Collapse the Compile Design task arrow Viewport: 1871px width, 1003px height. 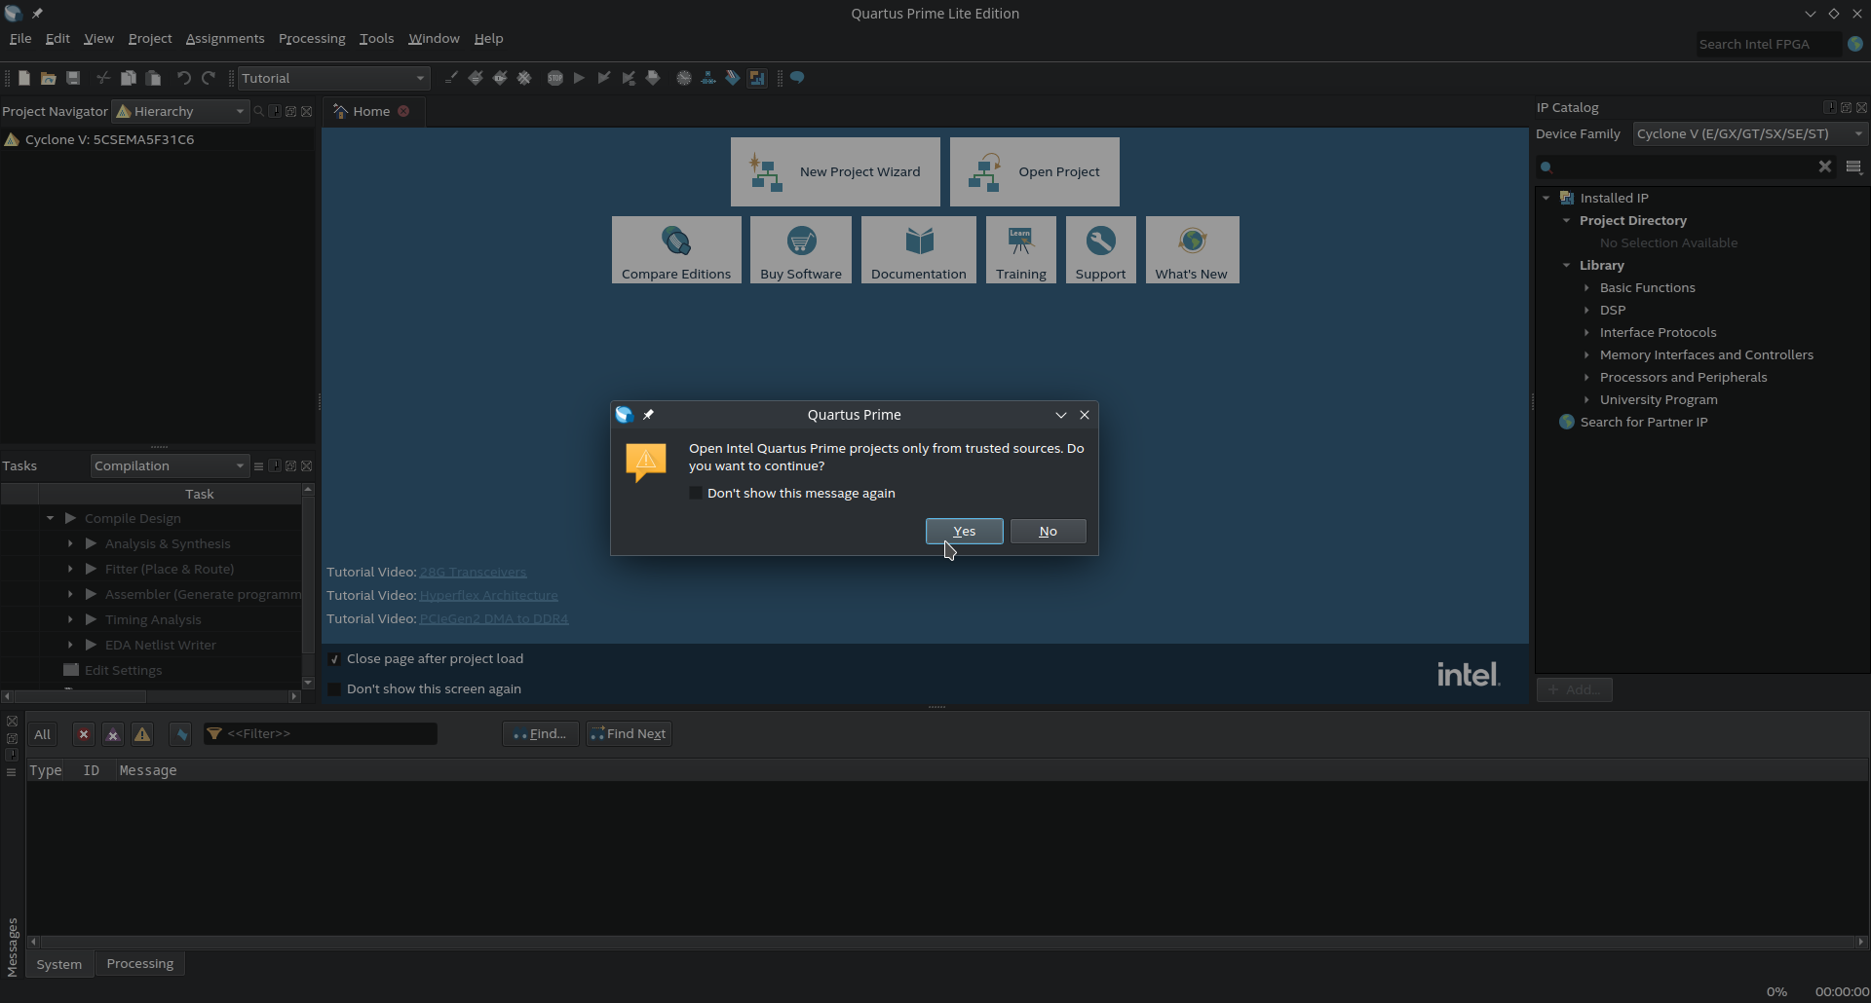51,518
